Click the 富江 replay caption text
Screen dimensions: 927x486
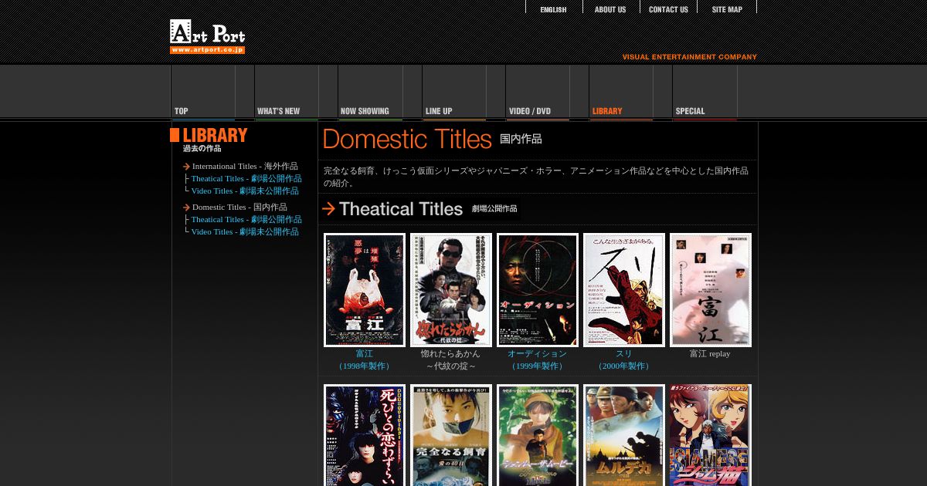coord(710,353)
